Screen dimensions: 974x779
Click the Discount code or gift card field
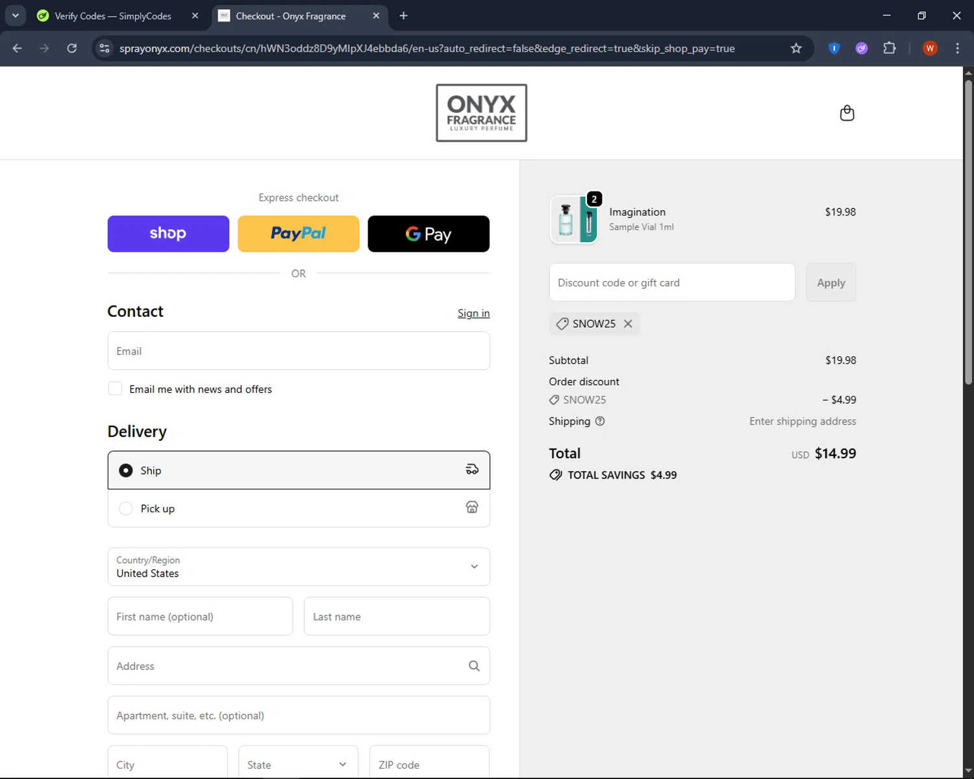click(672, 282)
